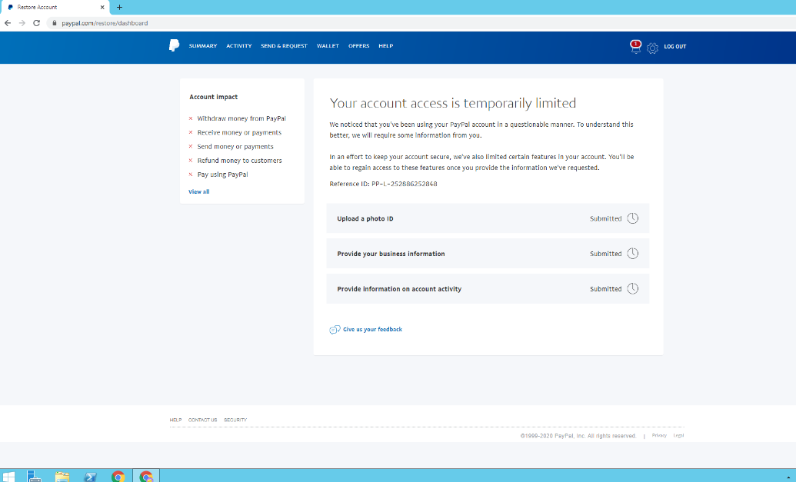This screenshot has width=796, height=482.
Task: Click the clock icon for account activity row
Action: click(632, 289)
